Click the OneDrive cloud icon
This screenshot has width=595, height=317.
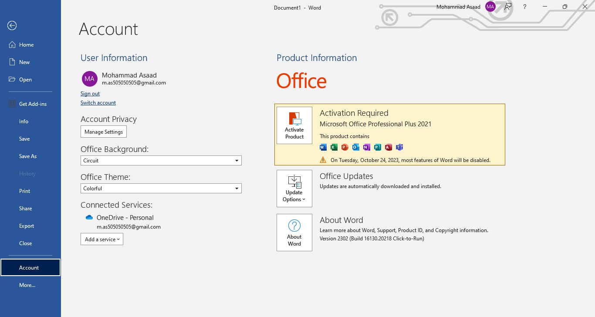pos(89,217)
